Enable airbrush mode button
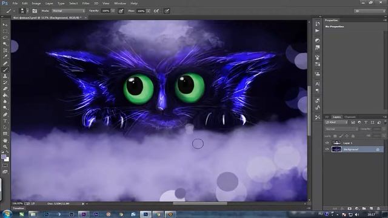Screen dimensions: 388x218 pyautogui.click(x=156, y=11)
